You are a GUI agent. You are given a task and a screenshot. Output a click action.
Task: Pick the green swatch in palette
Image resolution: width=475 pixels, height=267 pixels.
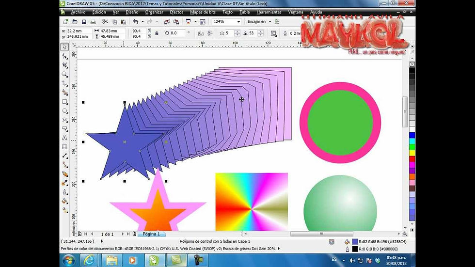point(412,147)
